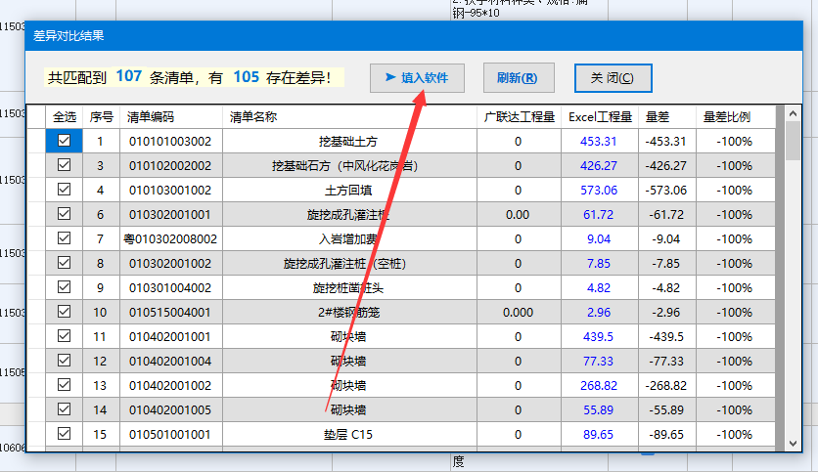The height and width of the screenshot is (472, 818).
Task: Click the Excel工程量 column header
Action: click(600, 116)
